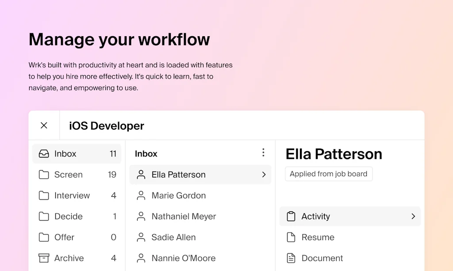This screenshot has height=271, width=453.
Task: Click the Screen folder icon
Action: [x=44, y=175]
